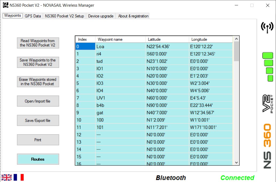Save Waypoints to the NS360 Pocket V2

tap(38, 62)
